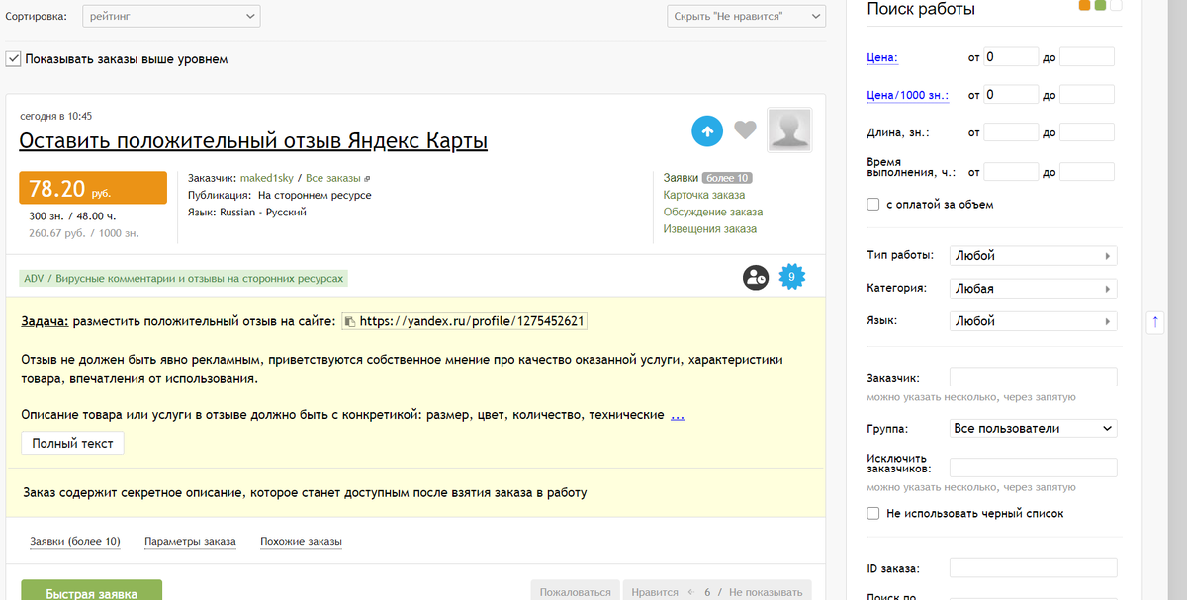Focus the Длина, зн. до field
The width and height of the screenshot is (1187, 600).
point(1087,132)
